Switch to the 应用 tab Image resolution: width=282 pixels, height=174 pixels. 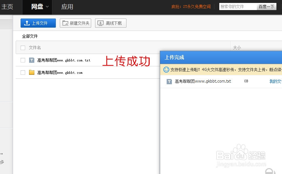67,7
